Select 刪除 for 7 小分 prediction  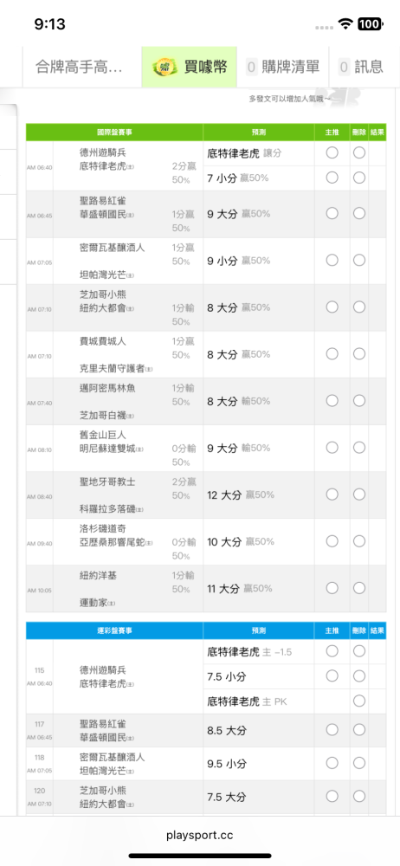[x=359, y=178]
